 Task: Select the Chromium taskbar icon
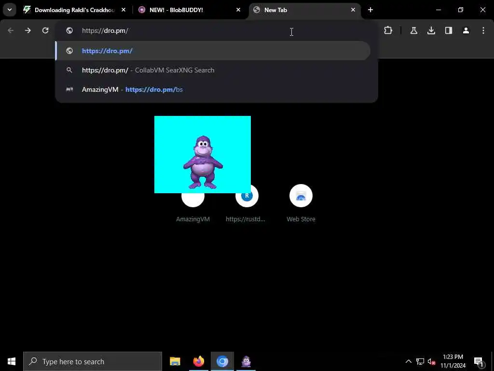222,361
